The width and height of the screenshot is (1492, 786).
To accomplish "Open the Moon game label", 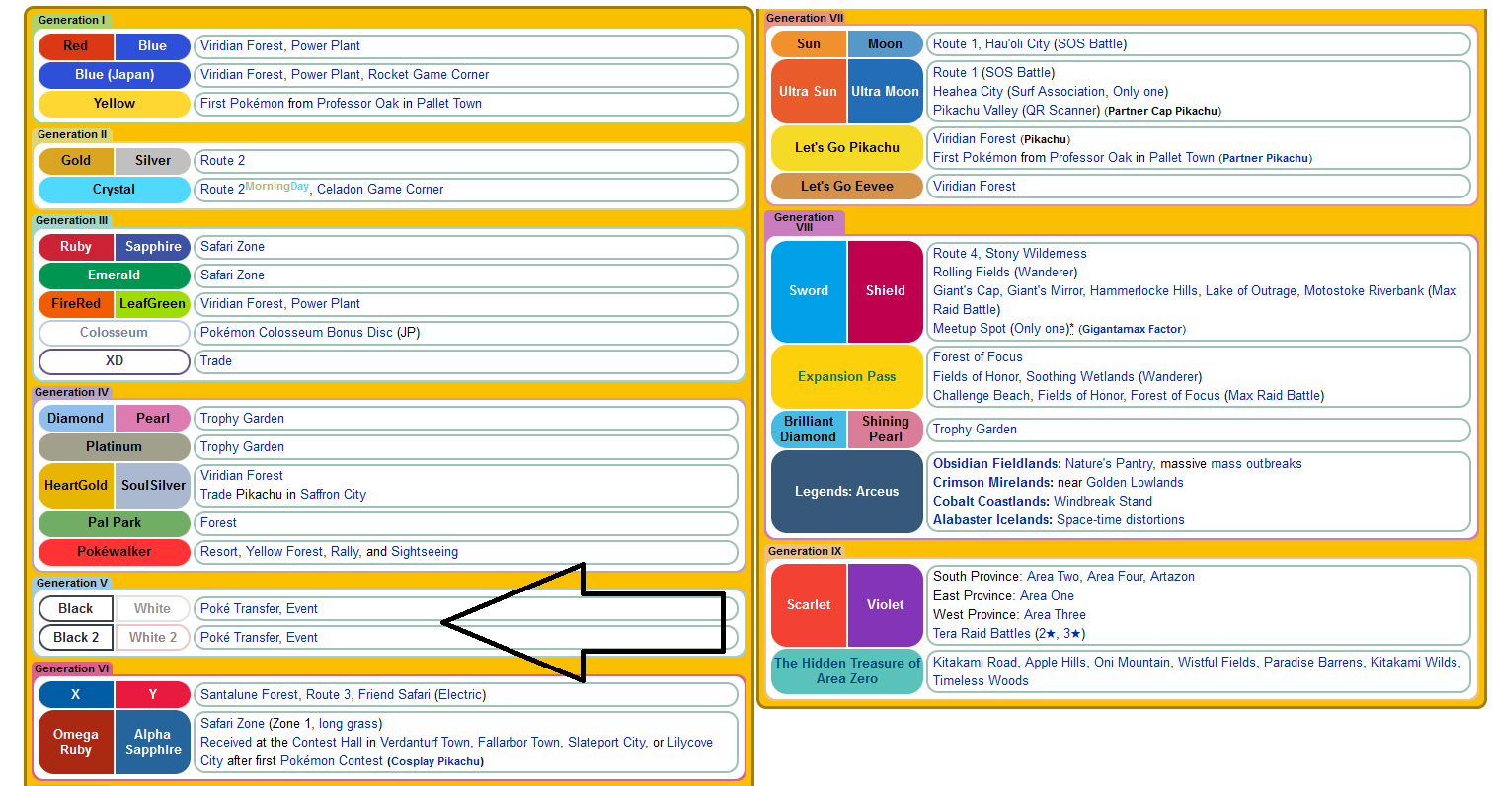I will pyautogui.click(x=886, y=44).
